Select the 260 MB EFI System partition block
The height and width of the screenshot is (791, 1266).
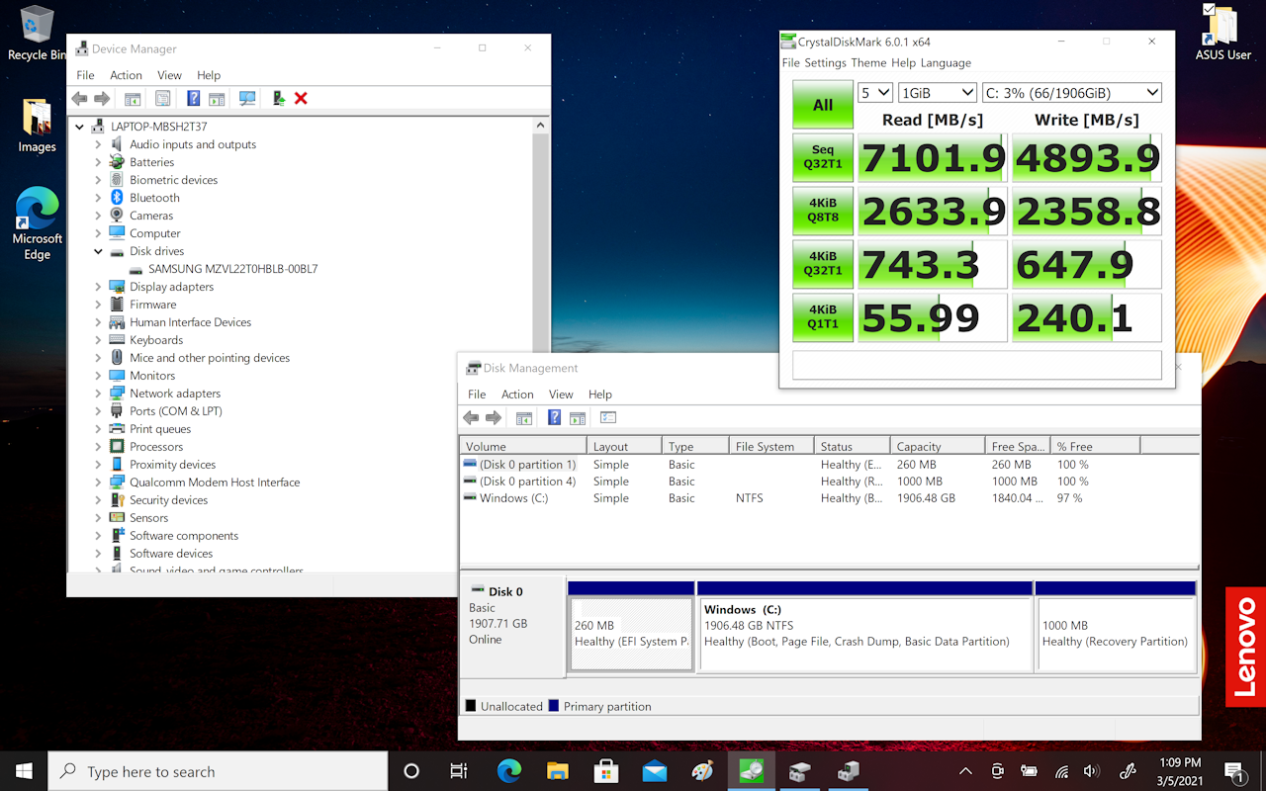point(631,634)
